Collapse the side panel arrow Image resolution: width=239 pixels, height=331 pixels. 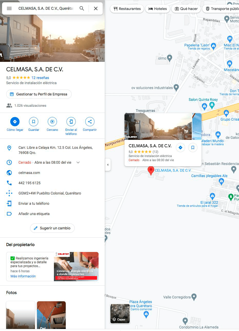click(x=108, y=165)
